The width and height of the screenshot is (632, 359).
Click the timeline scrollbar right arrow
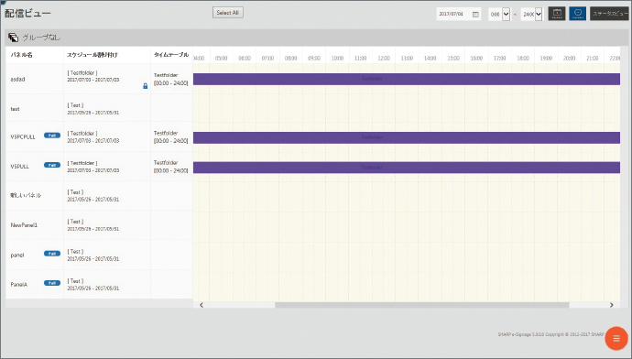point(612,305)
